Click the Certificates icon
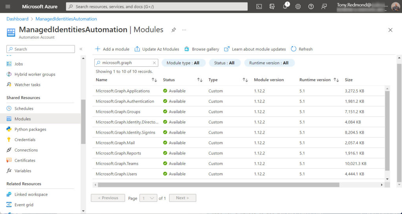The image size is (402, 214). coord(9,160)
